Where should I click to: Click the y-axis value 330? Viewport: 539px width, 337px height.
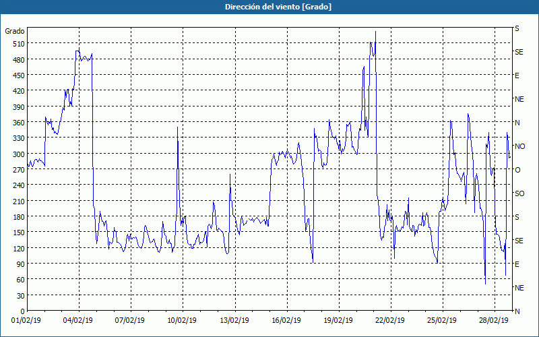tap(19, 138)
